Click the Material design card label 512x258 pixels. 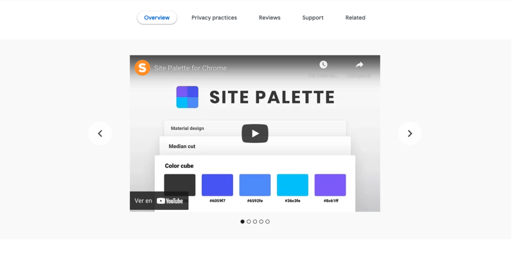coord(187,128)
